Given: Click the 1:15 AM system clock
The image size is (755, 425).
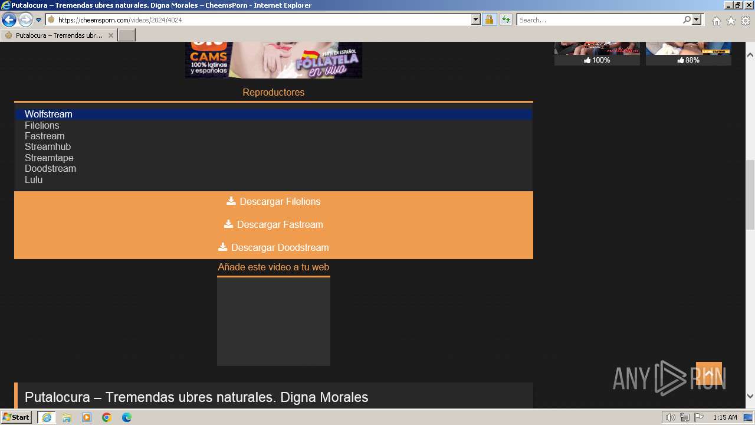Looking at the screenshot, I should coord(725,417).
